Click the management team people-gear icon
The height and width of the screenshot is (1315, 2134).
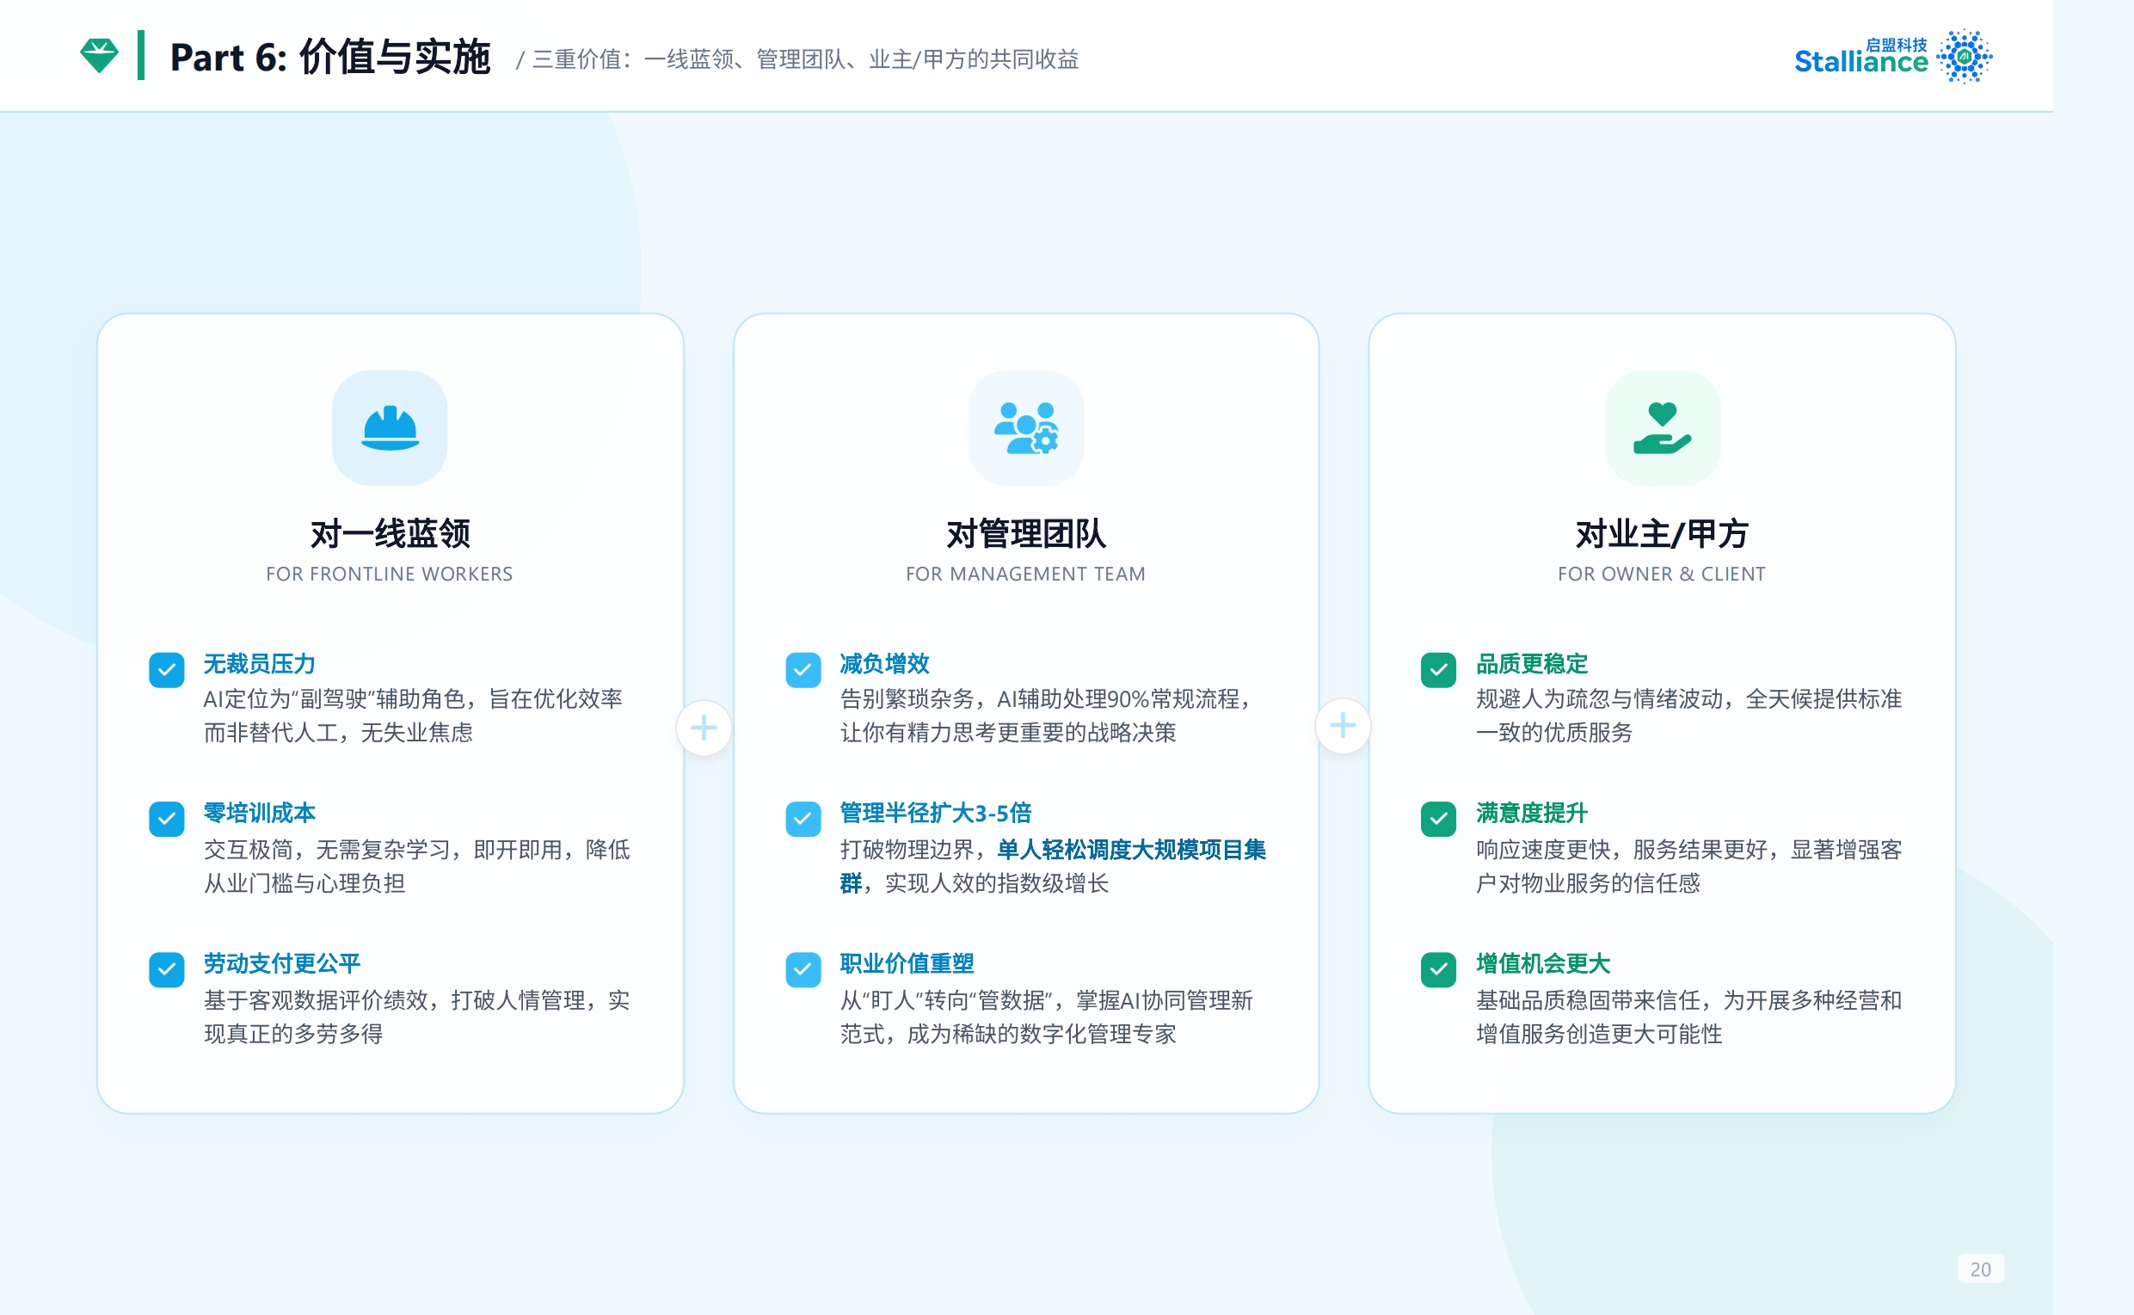click(x=1026, y=428)
